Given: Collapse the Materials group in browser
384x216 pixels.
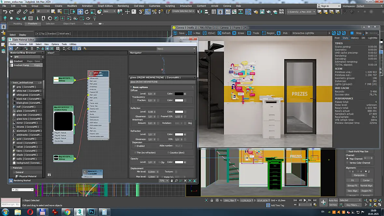Looking at the screenshot, I should [11, 168].
